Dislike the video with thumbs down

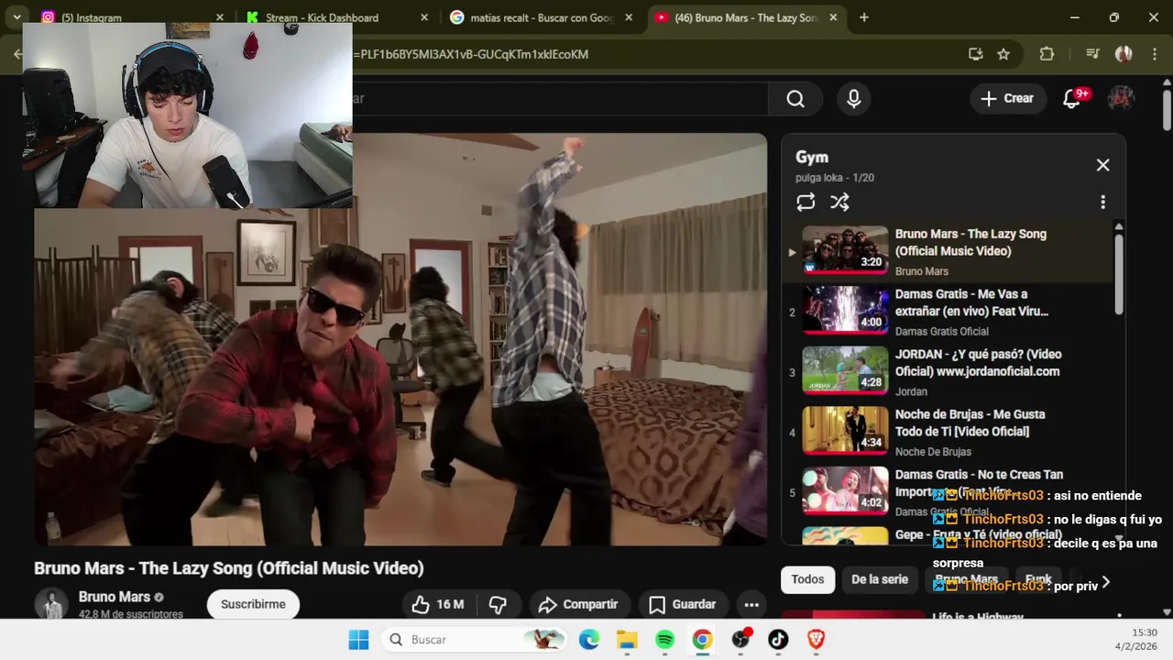click(x=498, y=604)
